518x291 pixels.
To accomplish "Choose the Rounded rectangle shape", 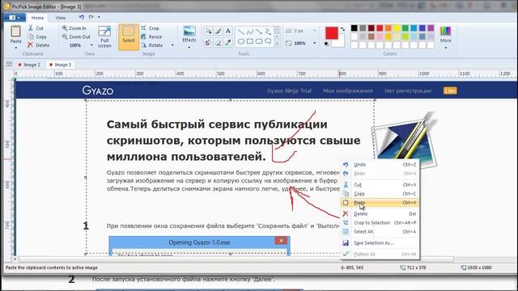I will (259, 41).
